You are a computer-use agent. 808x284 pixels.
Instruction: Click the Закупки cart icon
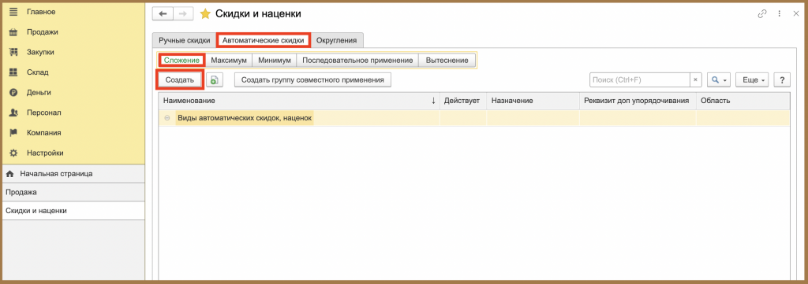[x=14, y=52]
